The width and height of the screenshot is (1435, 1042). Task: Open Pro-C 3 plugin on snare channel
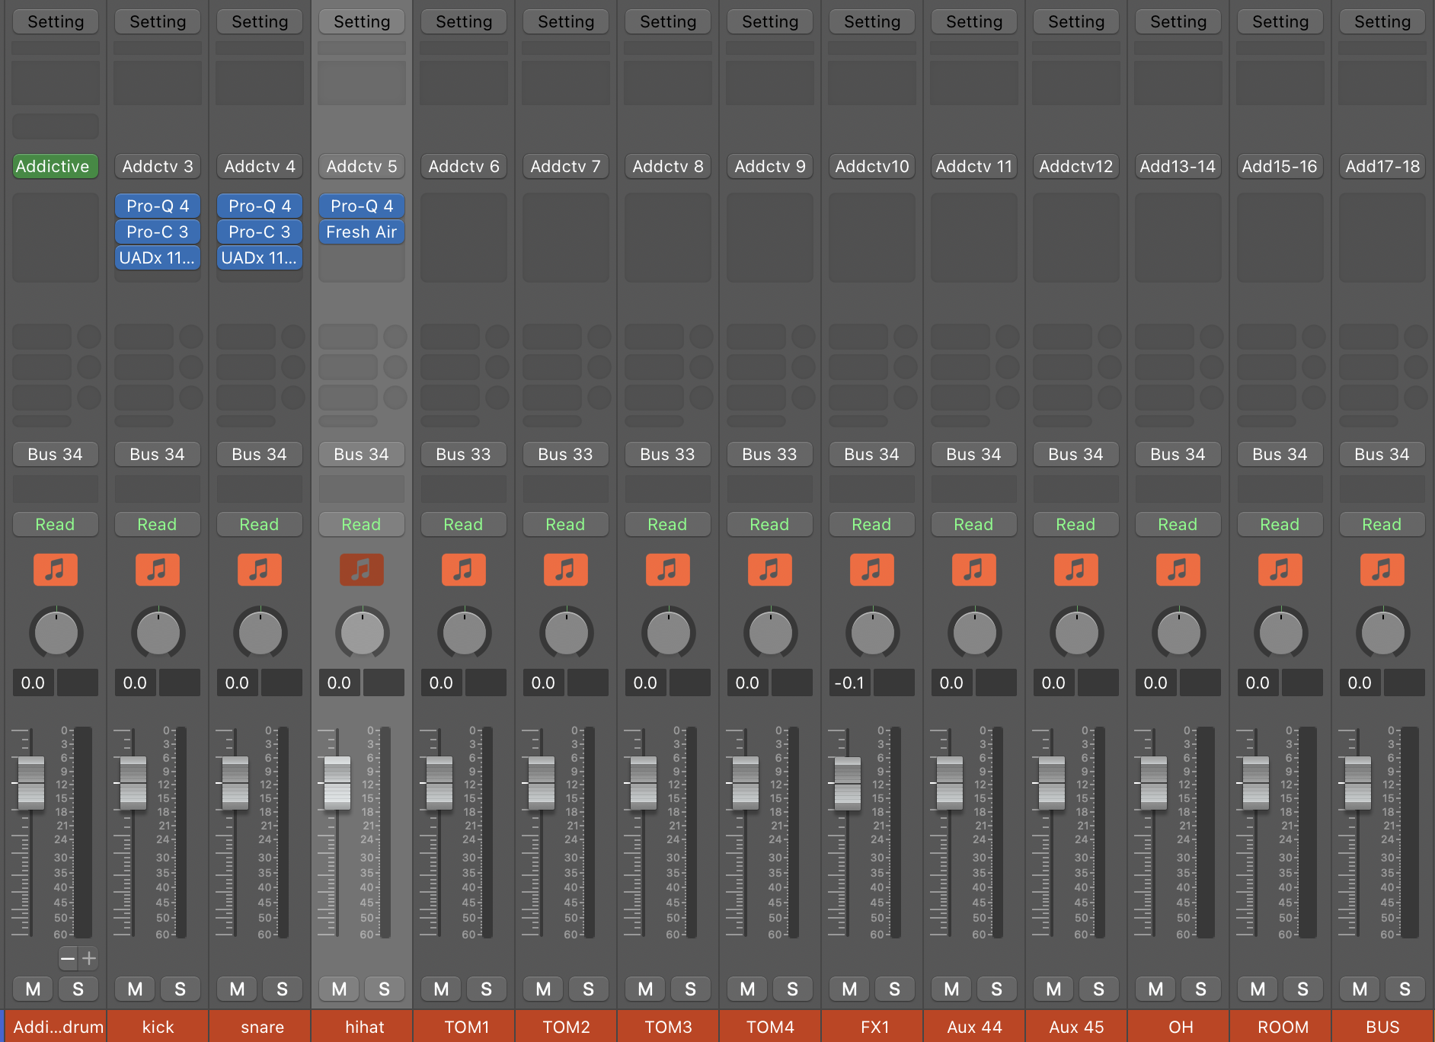coord(260,232)
